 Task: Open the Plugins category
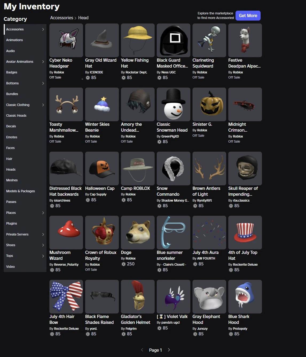pos(25,223)
